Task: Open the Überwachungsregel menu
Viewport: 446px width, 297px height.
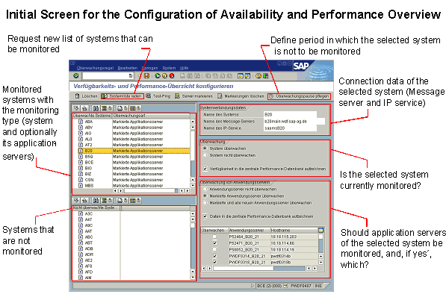Action: [x=95, y=68]
